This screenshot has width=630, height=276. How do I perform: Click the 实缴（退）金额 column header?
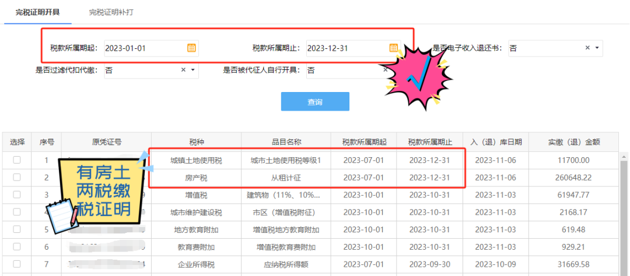(x=574, y=141)
